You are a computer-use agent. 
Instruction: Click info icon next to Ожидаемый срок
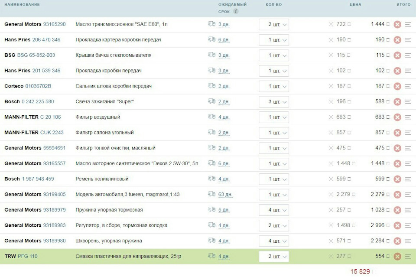pos(236,11)
